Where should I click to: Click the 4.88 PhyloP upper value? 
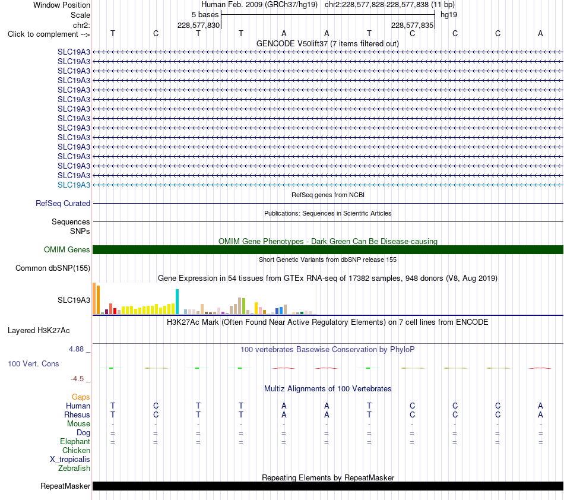76,349
